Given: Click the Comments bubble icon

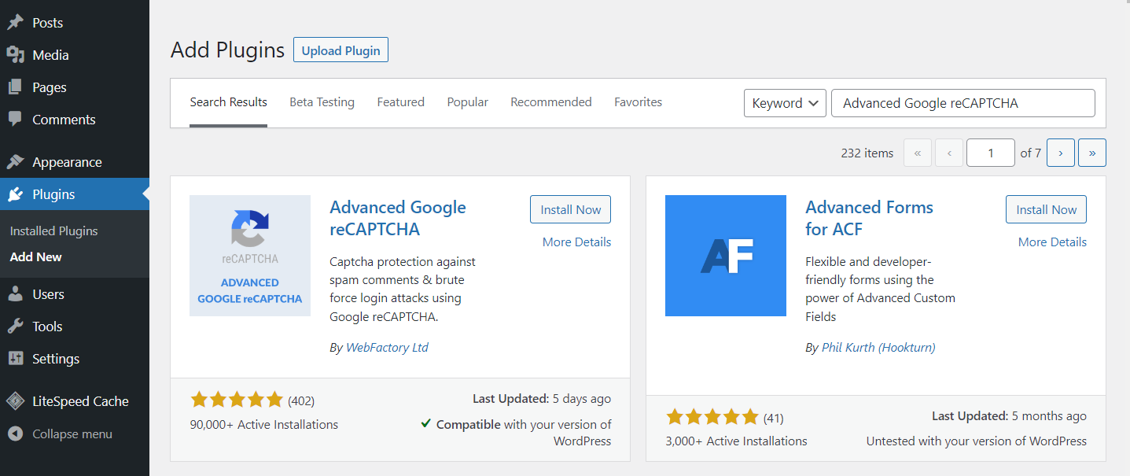Looking at the screenshot, I should [15, 120].
